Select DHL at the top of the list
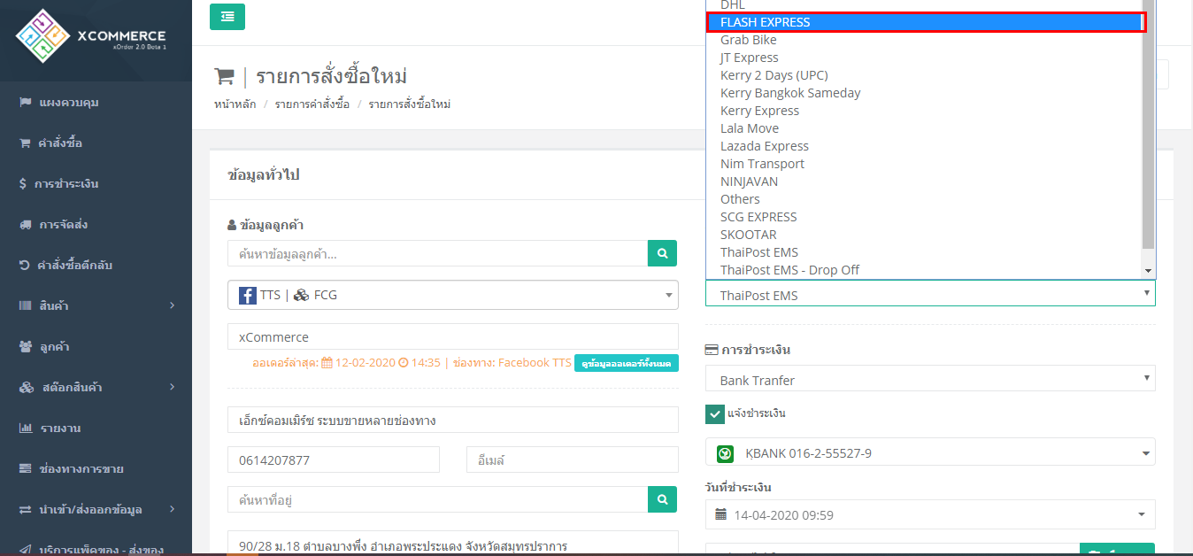Screen dimensions: 1193x556 pos(924,5)
